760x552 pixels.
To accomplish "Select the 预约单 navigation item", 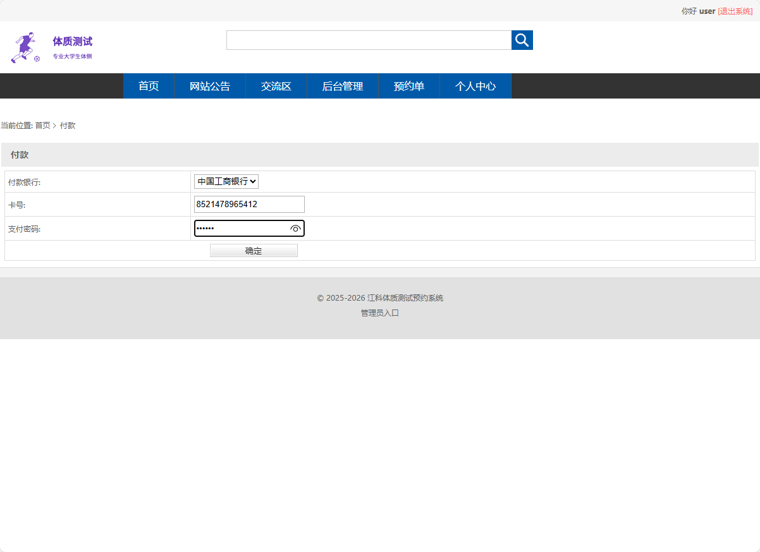I will [x=409, y=86].
